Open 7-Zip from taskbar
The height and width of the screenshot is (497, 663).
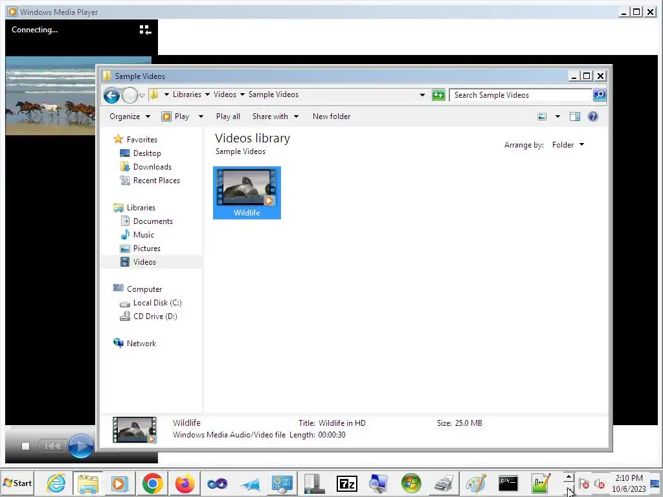[347, 483]
